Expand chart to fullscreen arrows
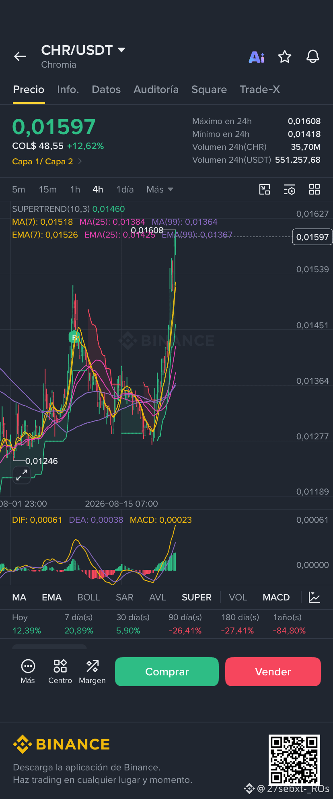333x799 pixels. click(x=22, y=475)
